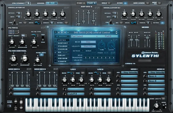Toggle Oscillator A2 Retrig
Image resolution: width=173 pixels, height=113 pixels.
click(66, 23)
